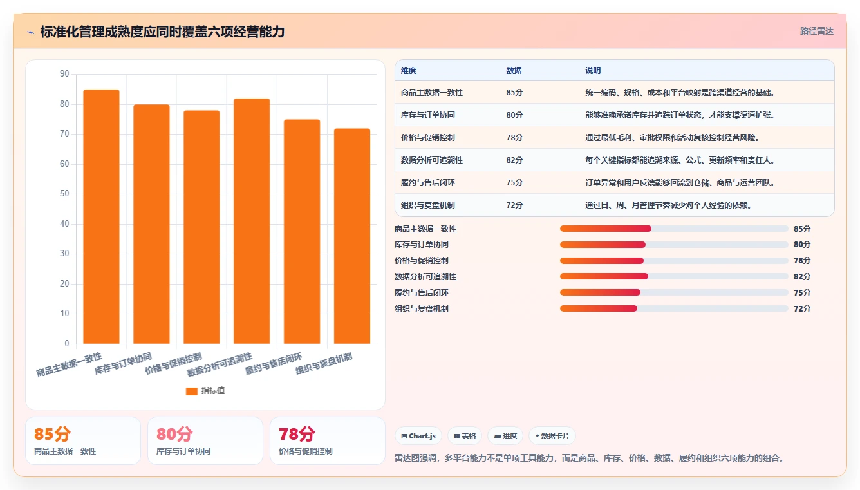Click the 组织与复盘机制 x-axis label
The height and width of the screenshot is (490, 860).
tap(324, 364)
